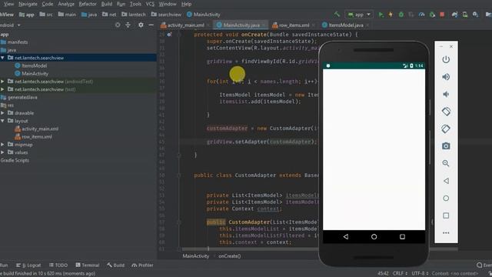Select ItemsModel class in project tree
The width and height of the screenshot is (492, 277).
tap(31, 65)
